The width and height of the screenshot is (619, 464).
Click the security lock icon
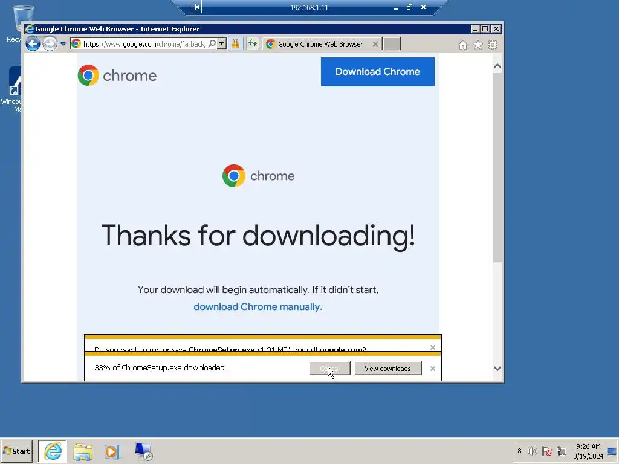pos(235,43)
